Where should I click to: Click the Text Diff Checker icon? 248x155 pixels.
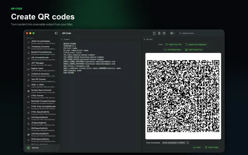tap(28, 80)
